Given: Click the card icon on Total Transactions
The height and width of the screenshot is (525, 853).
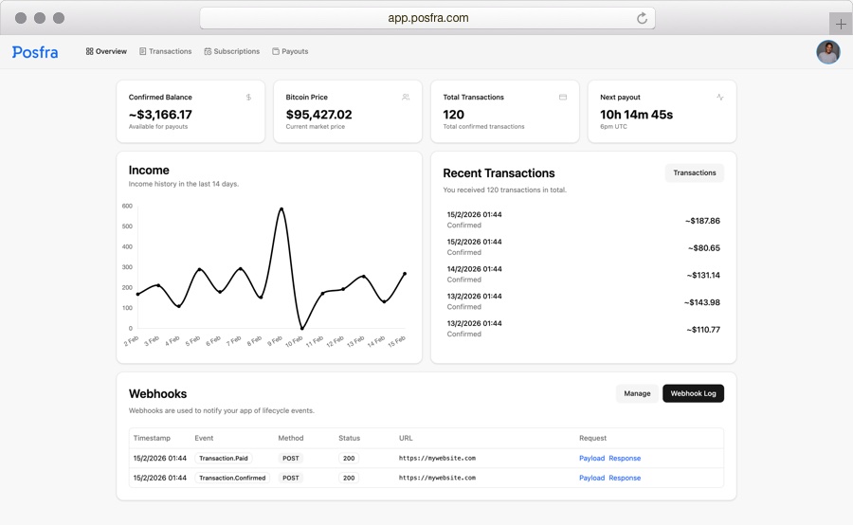Looking at the screenshot, I should 563,97.
